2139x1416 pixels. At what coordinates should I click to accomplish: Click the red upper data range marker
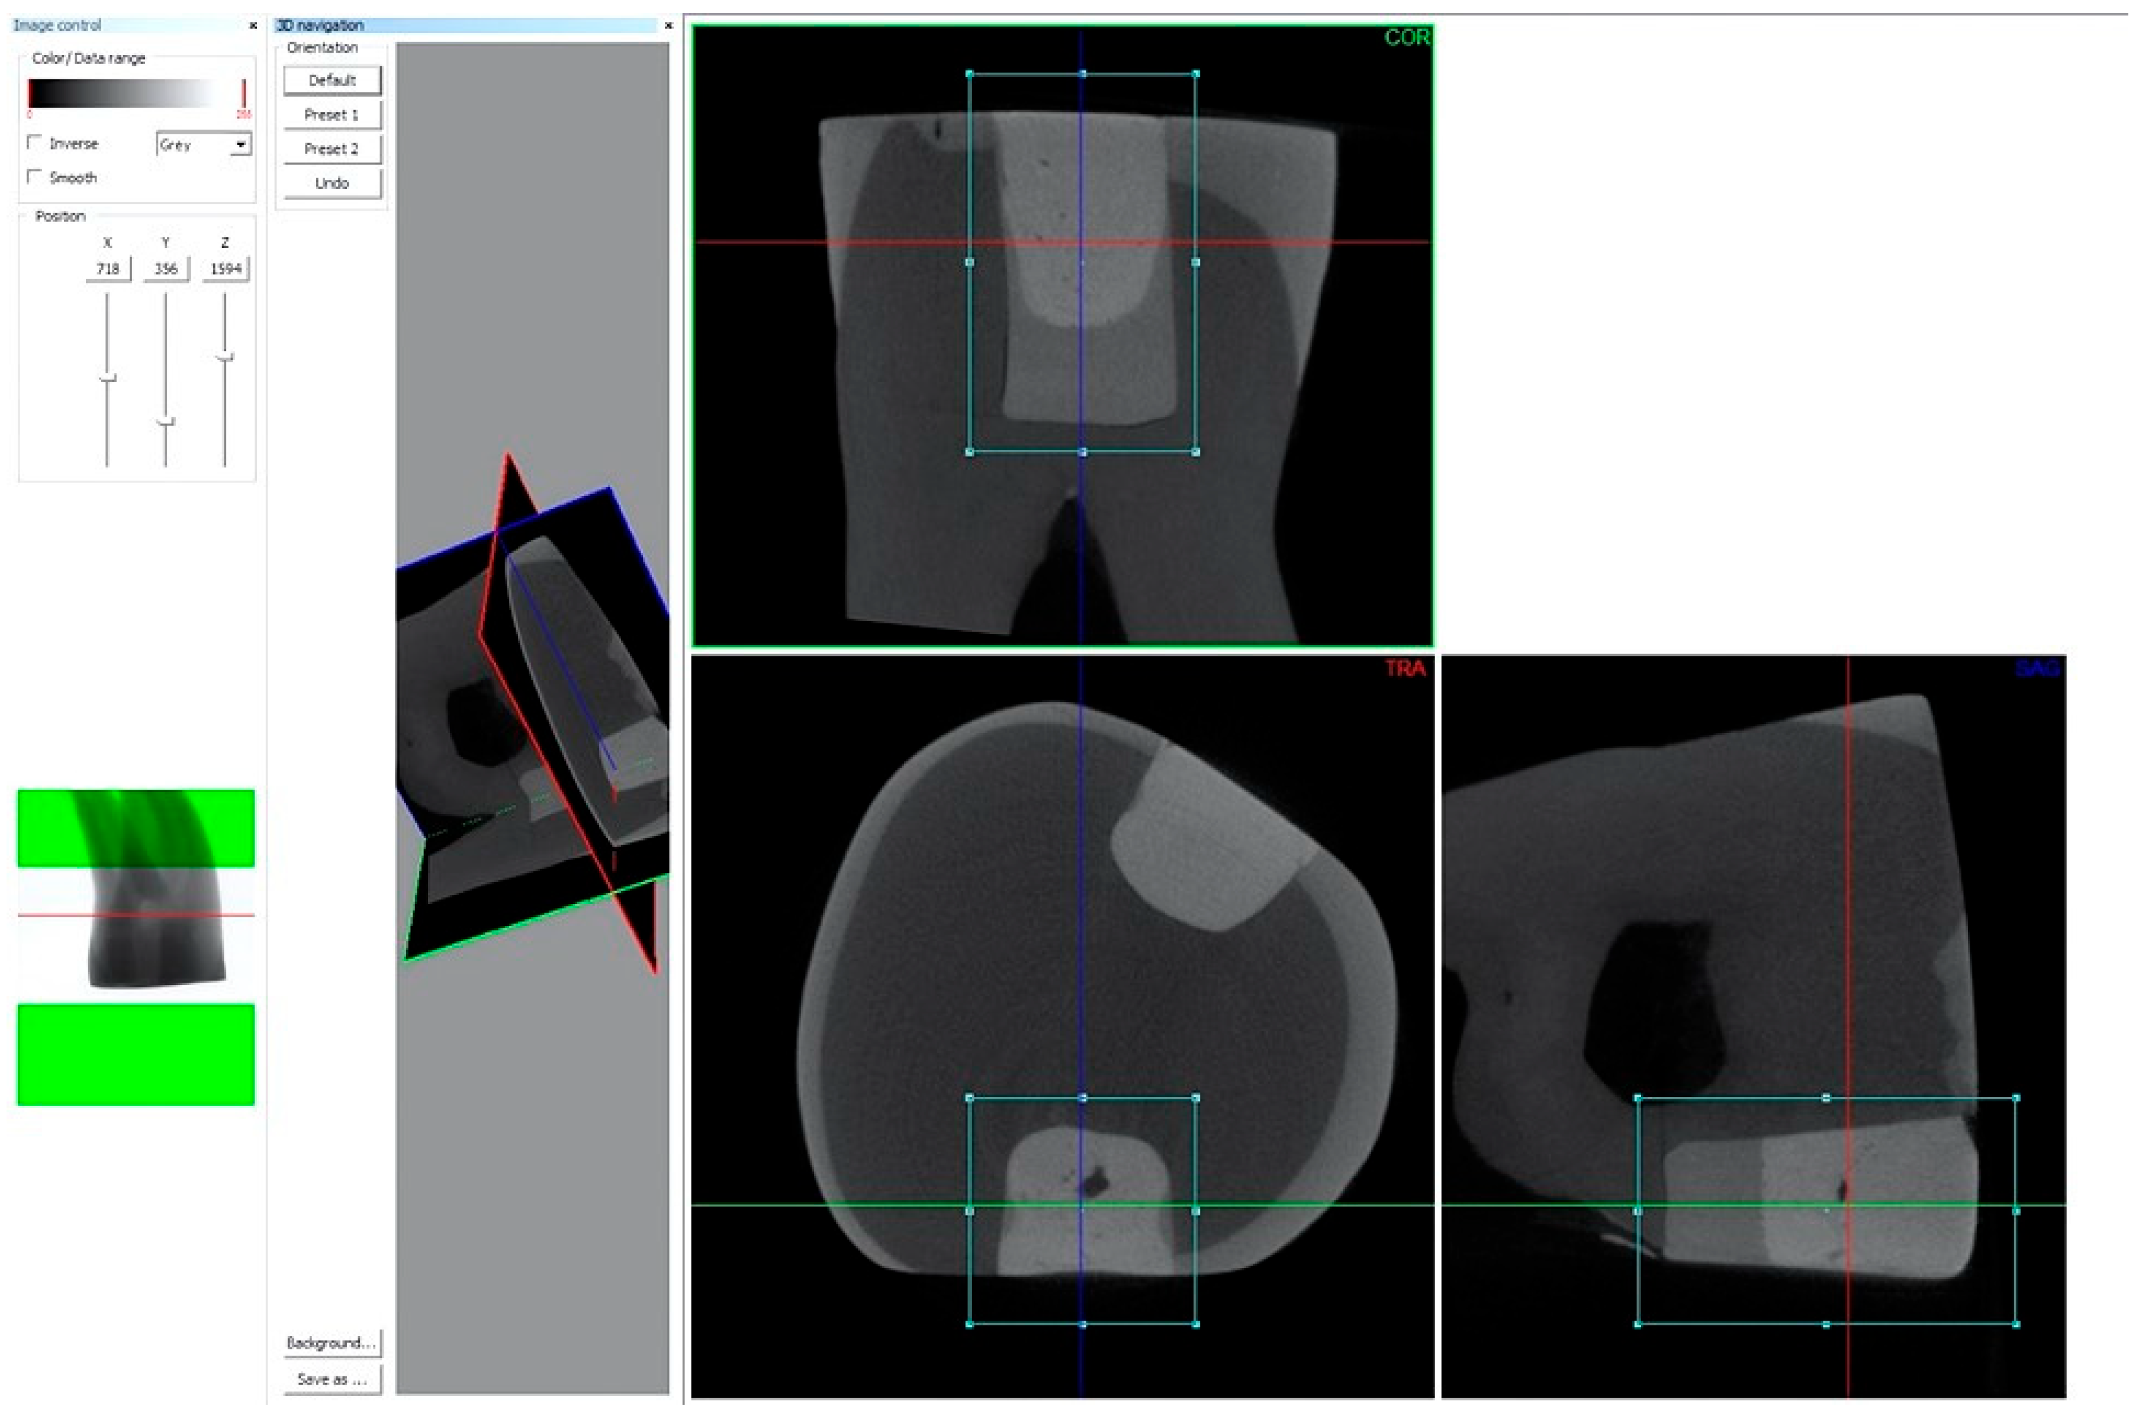[243, 94]
